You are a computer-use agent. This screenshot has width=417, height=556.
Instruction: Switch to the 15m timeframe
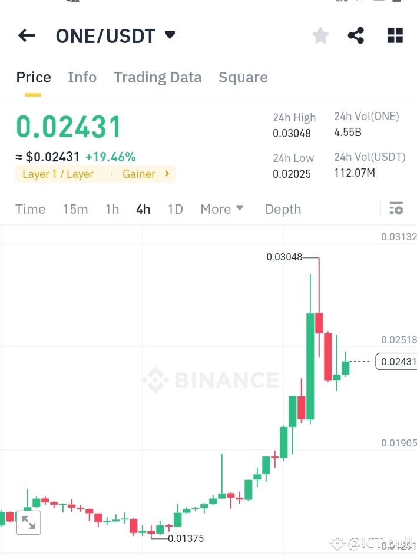pyautogui.click(x=75, y=209)
